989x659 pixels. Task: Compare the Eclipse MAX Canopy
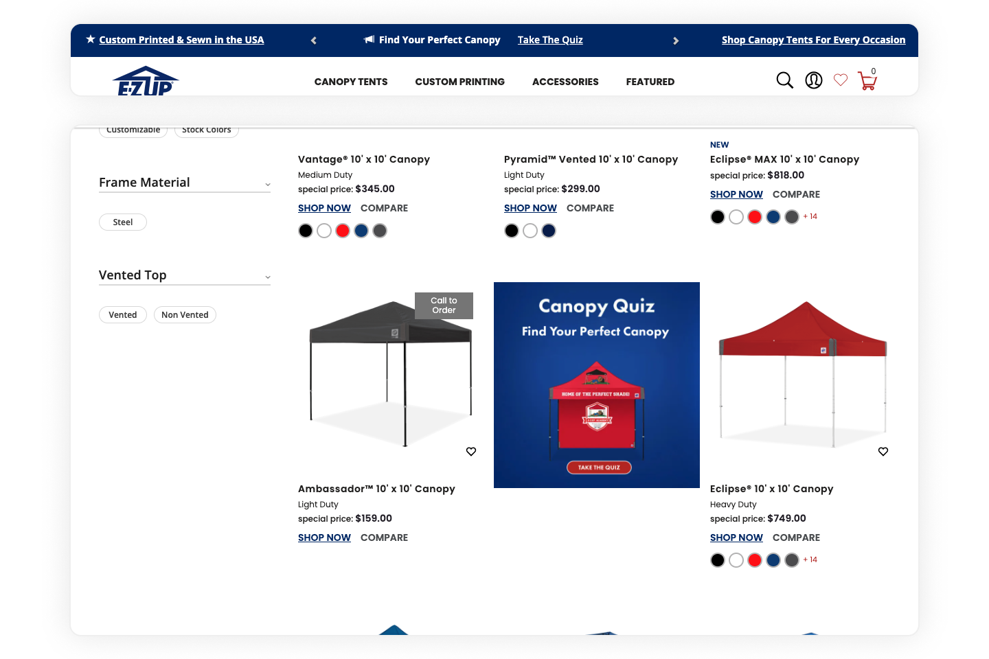pos(796,194)
